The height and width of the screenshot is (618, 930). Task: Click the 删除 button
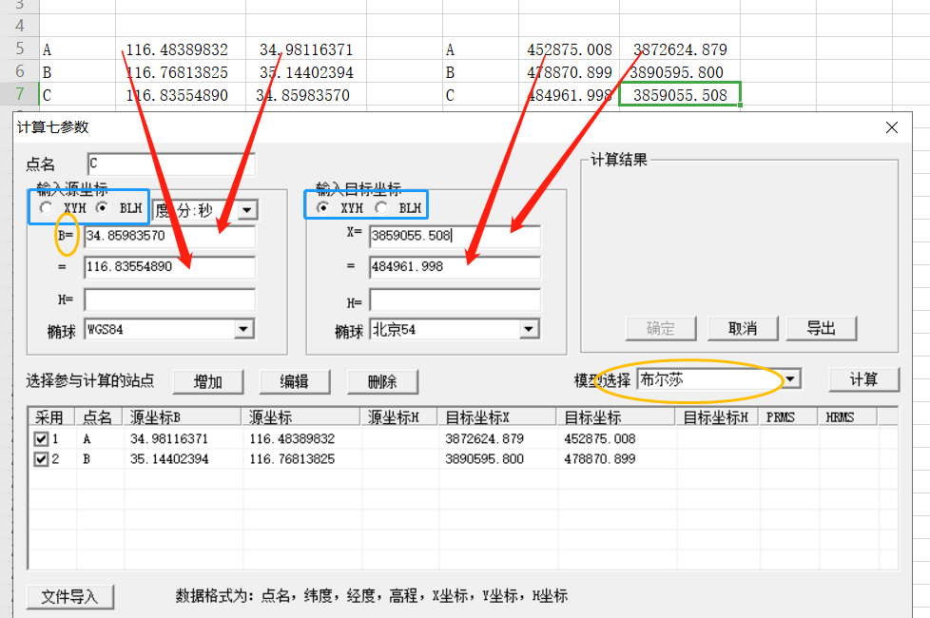point(382,381)
